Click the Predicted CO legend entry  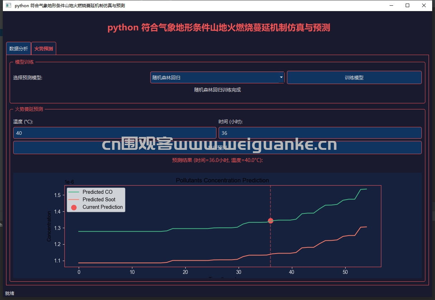[x=97, y=192]
